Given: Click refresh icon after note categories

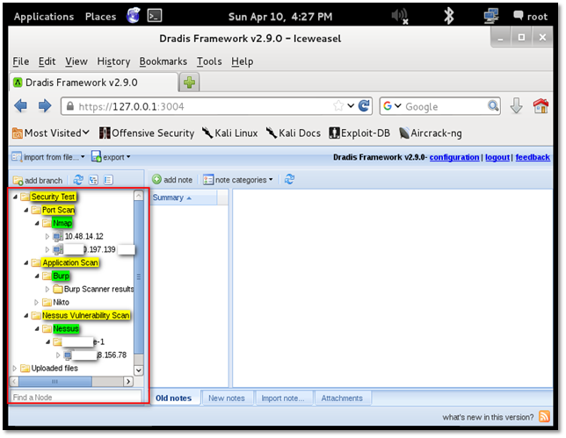Looking at the screenshot, I should (x=289, y=180).
